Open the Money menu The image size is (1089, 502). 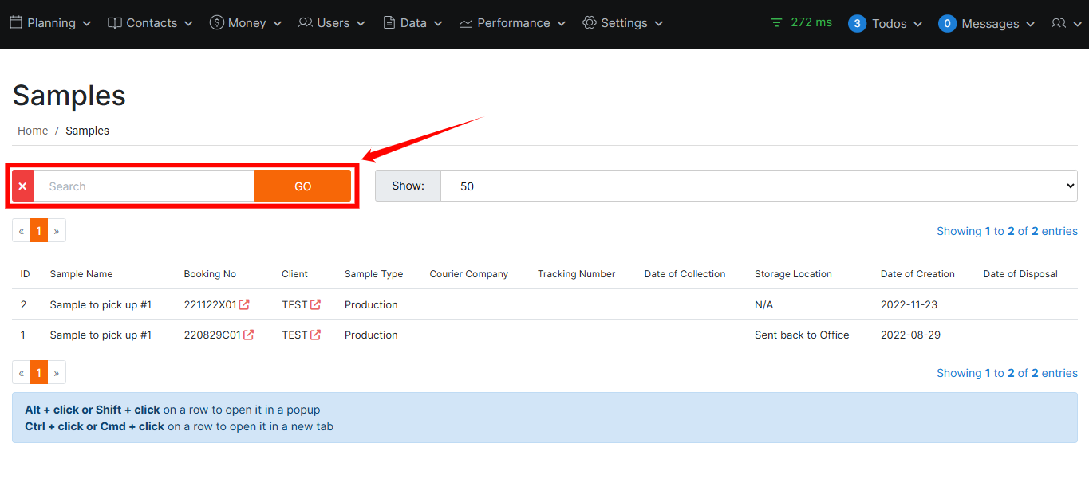pyautogui.click(x=246, y=23)
